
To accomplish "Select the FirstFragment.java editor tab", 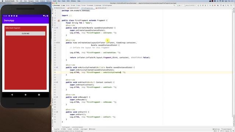I will click(87, 8).
